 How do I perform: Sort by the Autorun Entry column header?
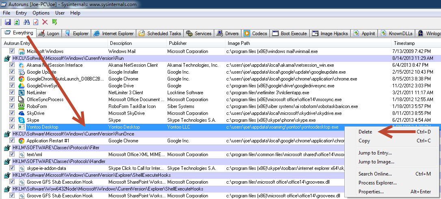coord(54,43)
